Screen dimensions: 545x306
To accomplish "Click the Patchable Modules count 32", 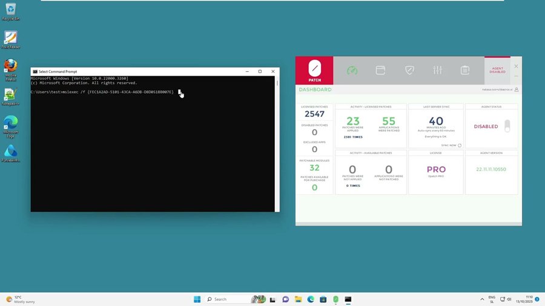I will pyautogui.click(x=314, y=168).
